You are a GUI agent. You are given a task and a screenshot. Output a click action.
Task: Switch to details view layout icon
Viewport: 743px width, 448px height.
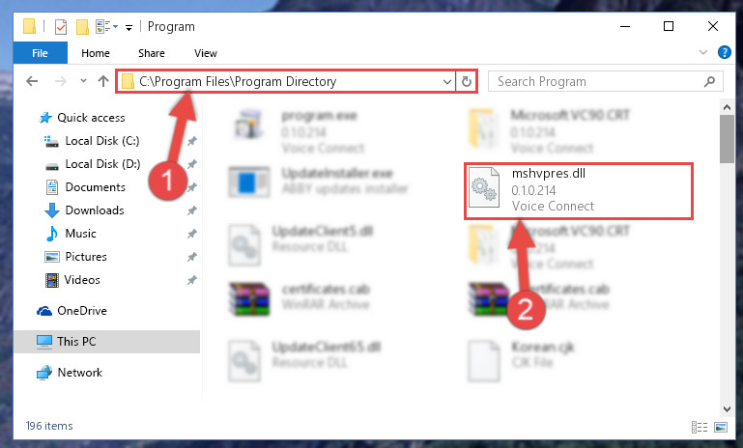(x=700, y=427)
